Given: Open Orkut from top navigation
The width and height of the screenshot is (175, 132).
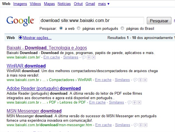Looking at the screenshot, I should pos(78,4).
